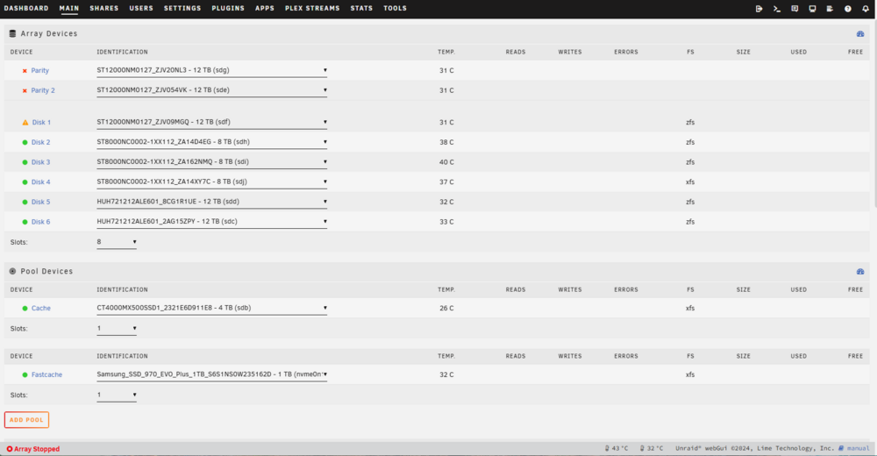877x456 pixels.
Task: Open the notifications bell icon
Action: coord(866,9)
